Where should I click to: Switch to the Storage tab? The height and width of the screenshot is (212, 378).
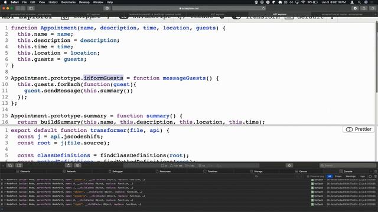(256, 171)
